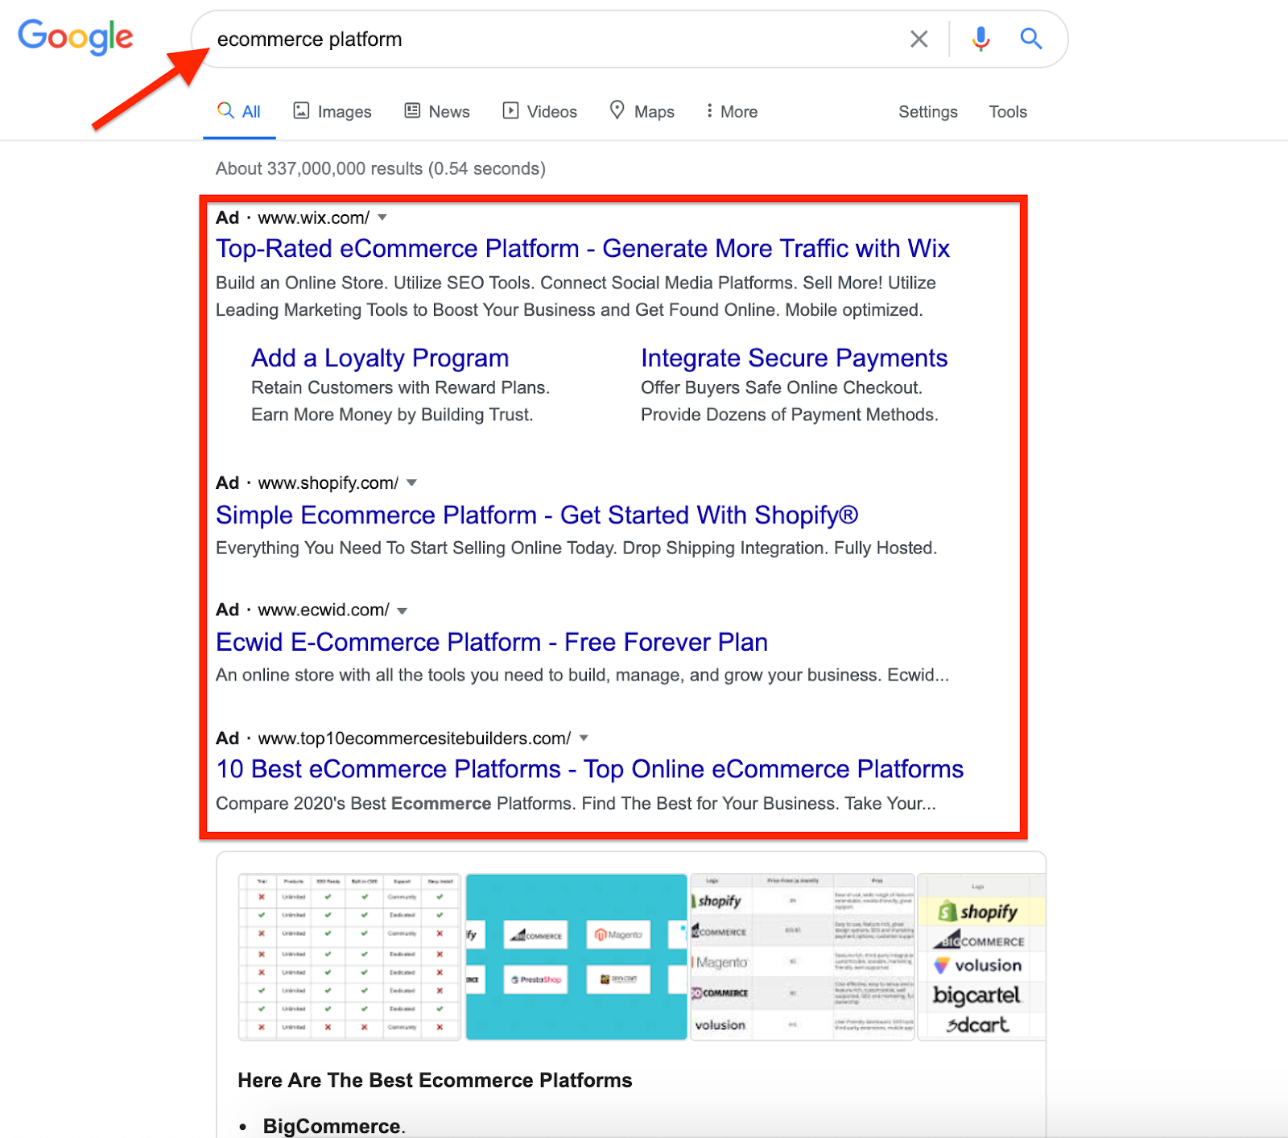The image size is (1288, 1138).
Task: Open 'Ecwid E-Commerce Platform - Free Forever Plan'
Action: (x=492, y=642)
